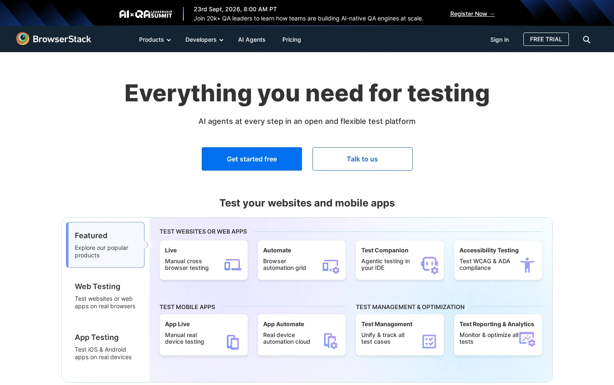
Task: Click 'Test websites or web apps' description
Action: pyautogui.click(x=105, y=302)
